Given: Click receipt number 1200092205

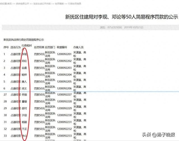Looking at the screenshot, I should 64,82.
